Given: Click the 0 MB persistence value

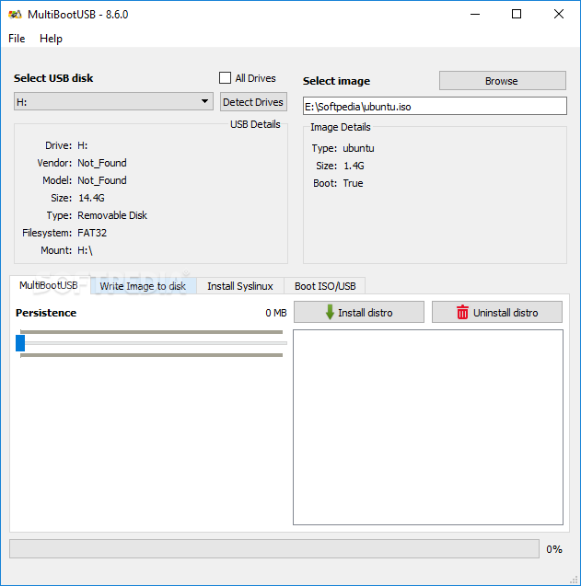Looking at the screenshot, I should coord(276,313).
